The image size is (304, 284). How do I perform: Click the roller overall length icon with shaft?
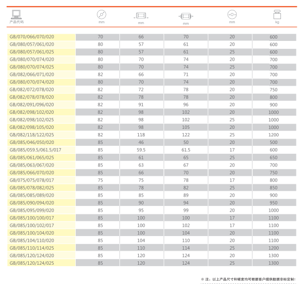point(185,15)
